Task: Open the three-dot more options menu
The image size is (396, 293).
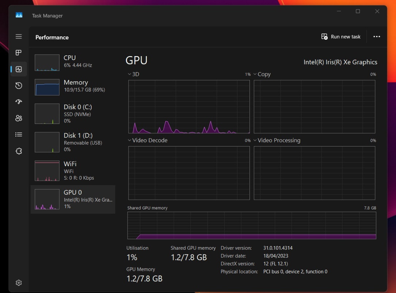Action: click(x=377, y=37)
